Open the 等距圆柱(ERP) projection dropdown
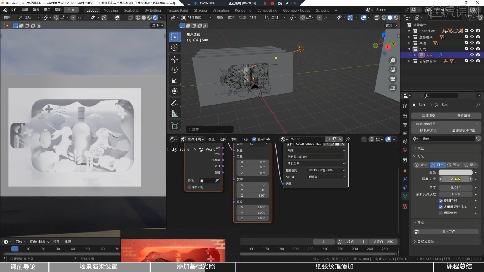Viewport: 484px width, 272px height. (316, 157)
